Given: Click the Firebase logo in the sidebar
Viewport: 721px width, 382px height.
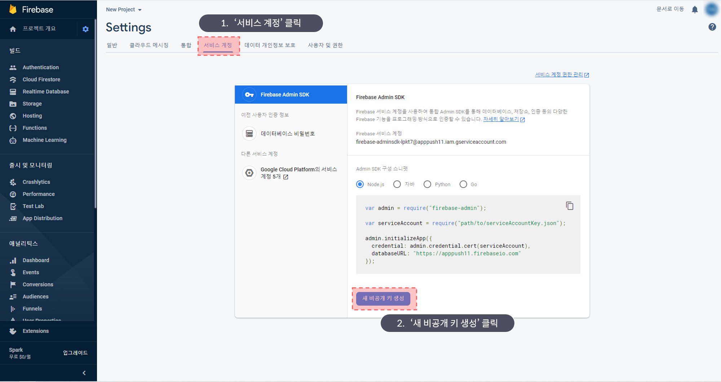Looking at the screenshot, I should (13, 9).
